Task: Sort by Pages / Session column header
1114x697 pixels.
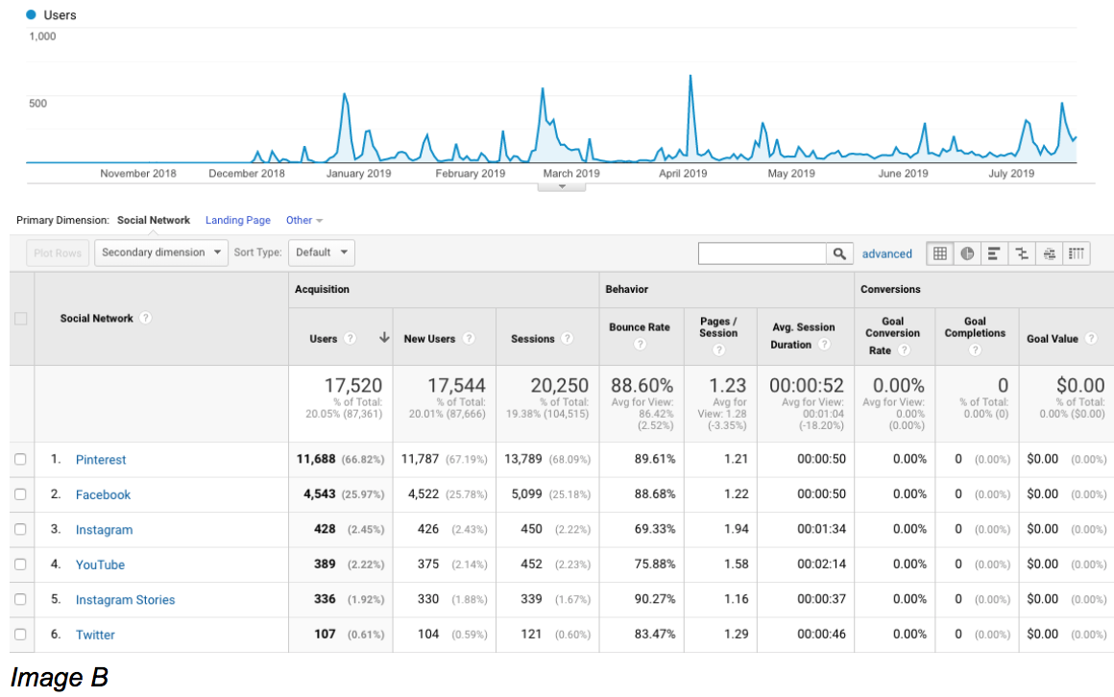Action: [x=718, y=326]
